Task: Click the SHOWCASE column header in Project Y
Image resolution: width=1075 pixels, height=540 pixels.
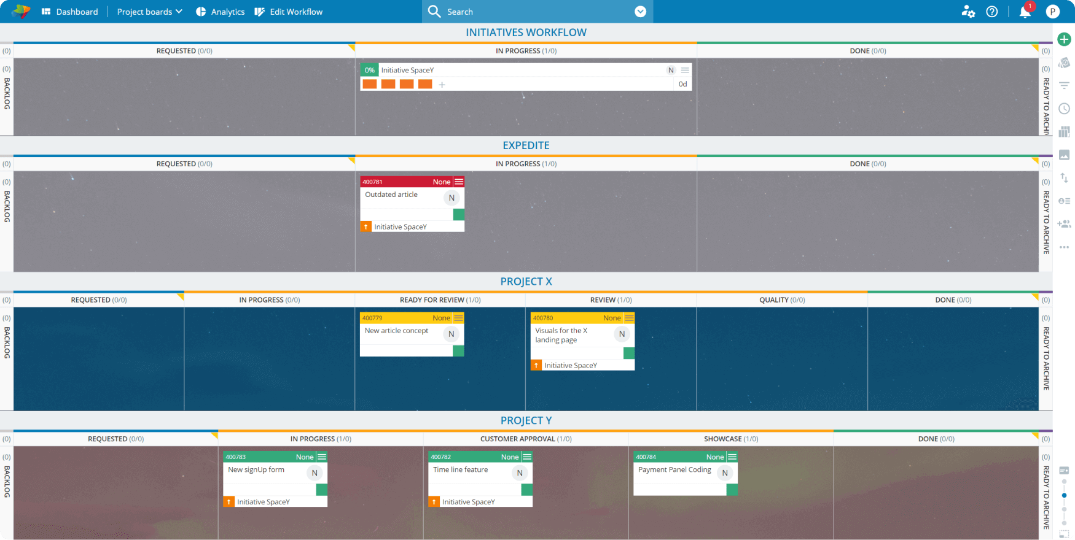Action: pos(731,439)
